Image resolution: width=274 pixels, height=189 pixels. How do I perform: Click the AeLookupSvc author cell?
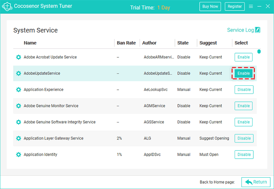[x=155, y=89]
